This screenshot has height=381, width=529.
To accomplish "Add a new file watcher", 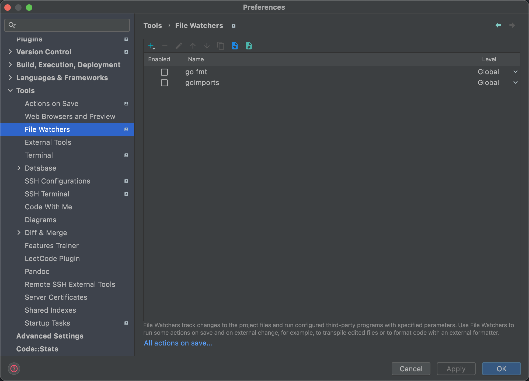I will tap(151, 46).
